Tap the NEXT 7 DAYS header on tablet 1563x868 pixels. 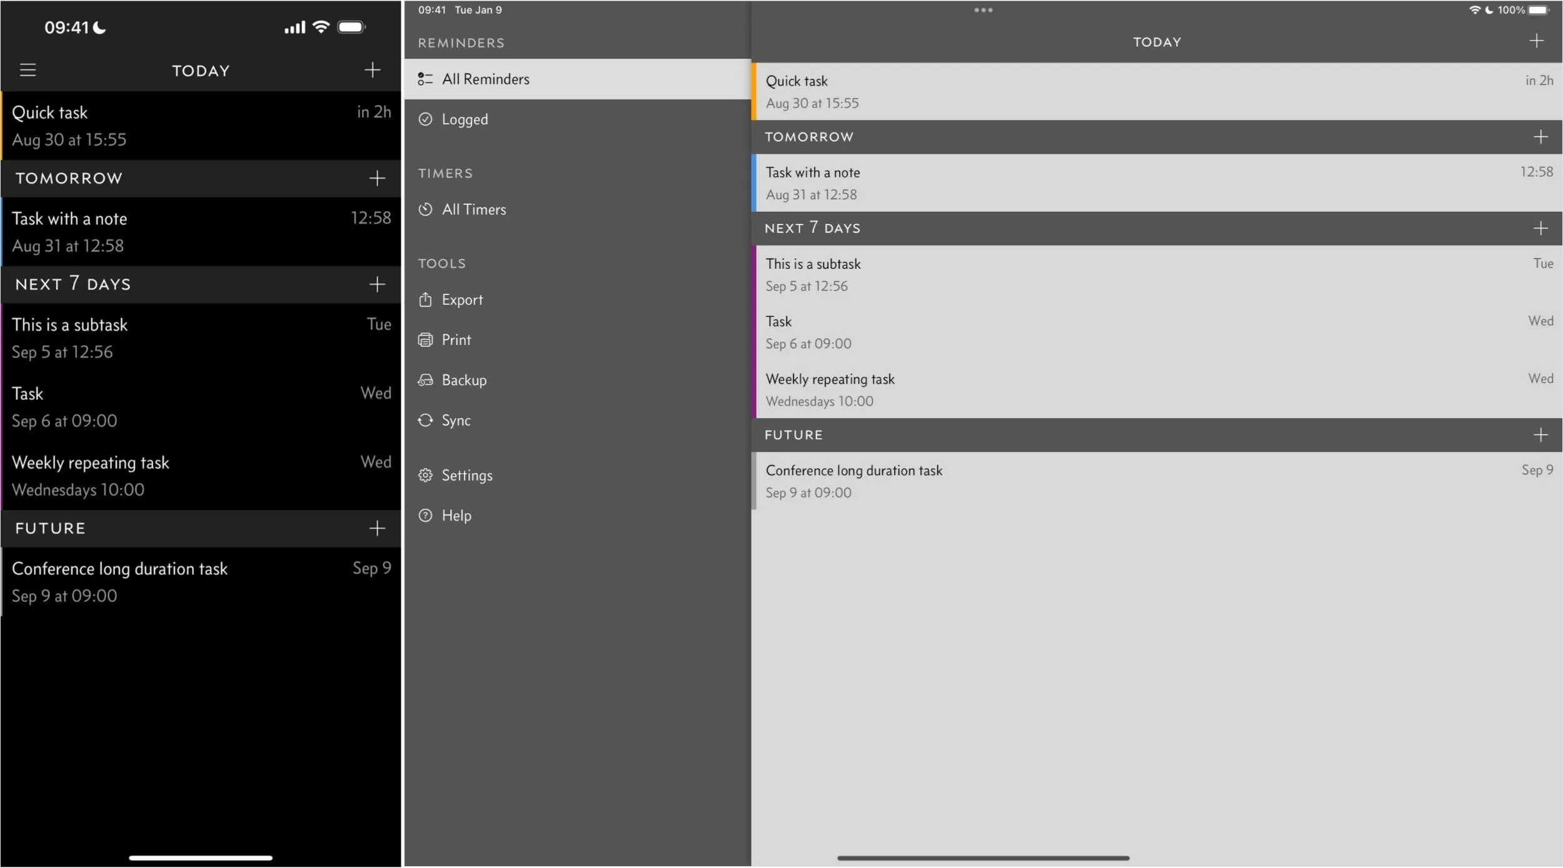[x=1157, y=228]
